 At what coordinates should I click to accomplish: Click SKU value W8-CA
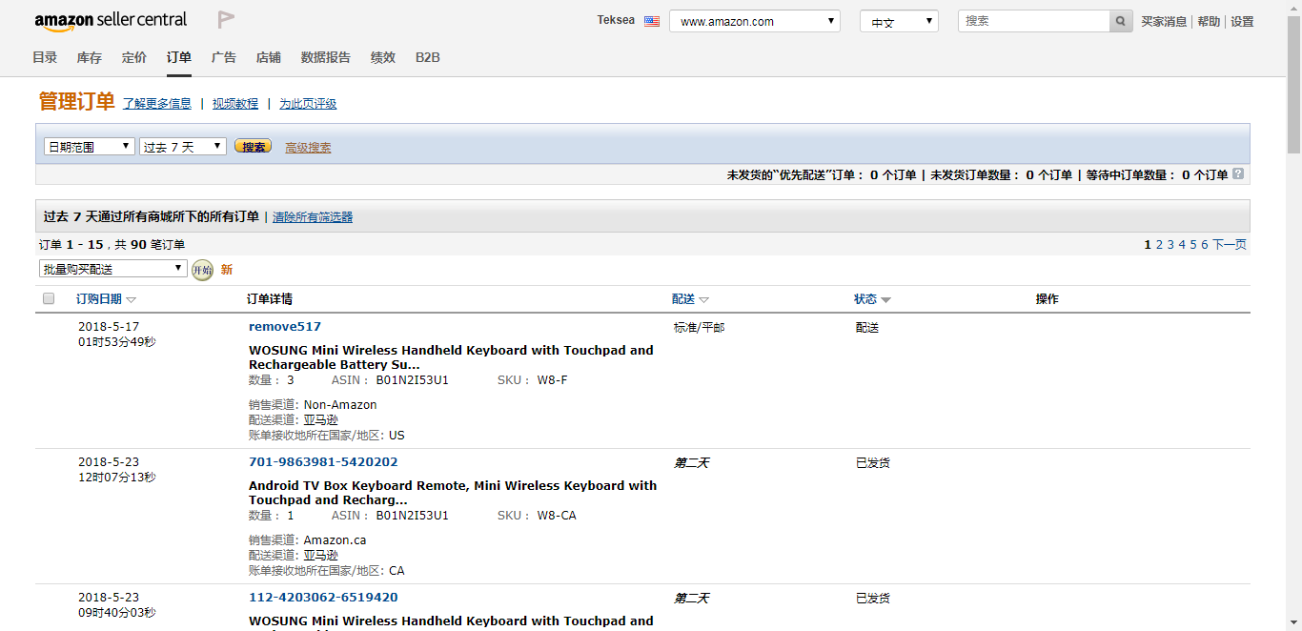[557, 516]
